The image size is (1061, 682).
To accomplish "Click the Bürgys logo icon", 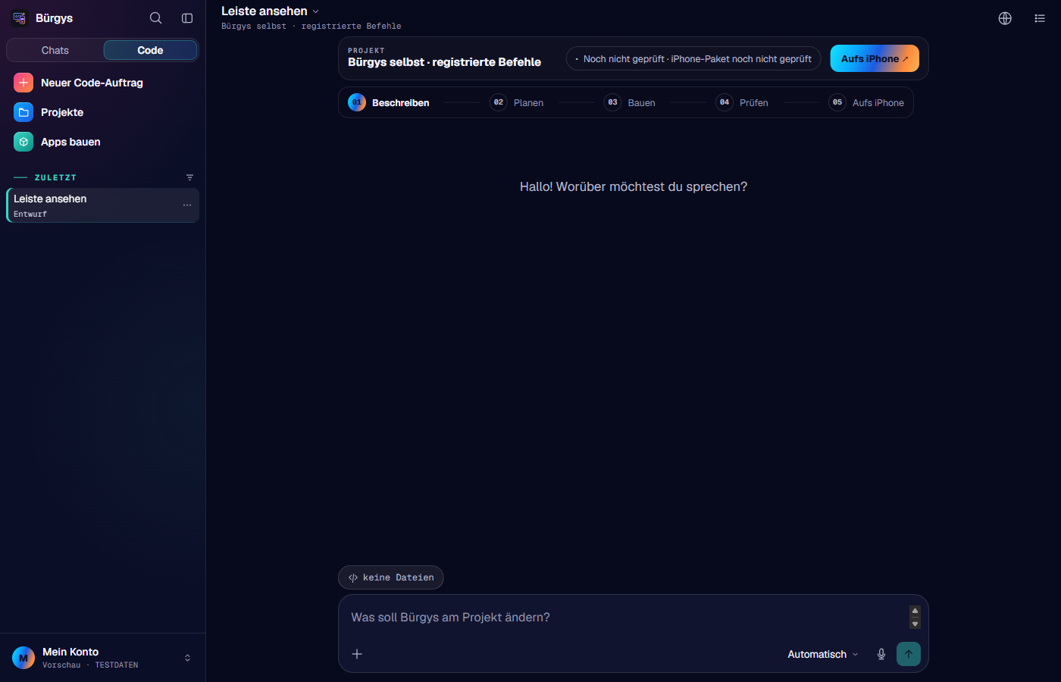I will coord(20,18).
